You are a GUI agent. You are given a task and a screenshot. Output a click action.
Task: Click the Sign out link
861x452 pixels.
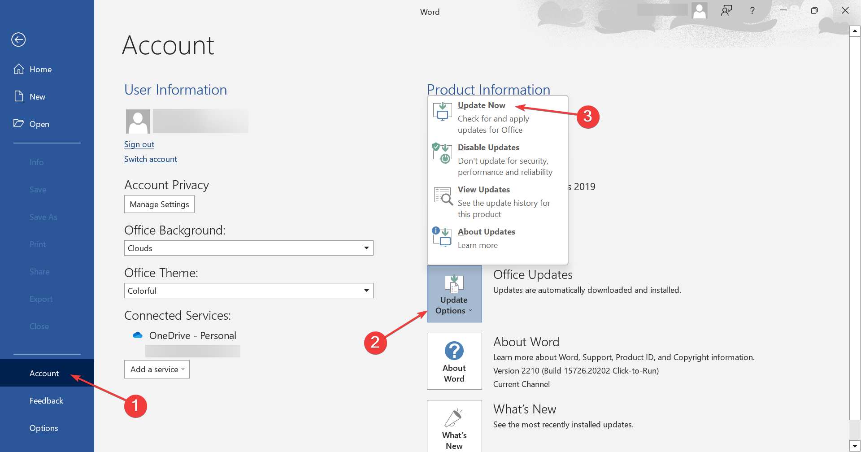pyautogui.click(x=139, y=144)
